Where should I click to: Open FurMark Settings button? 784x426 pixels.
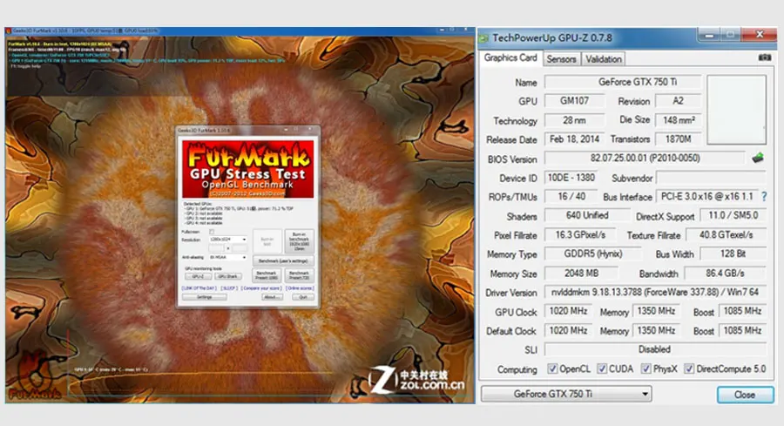click(205, 297)
